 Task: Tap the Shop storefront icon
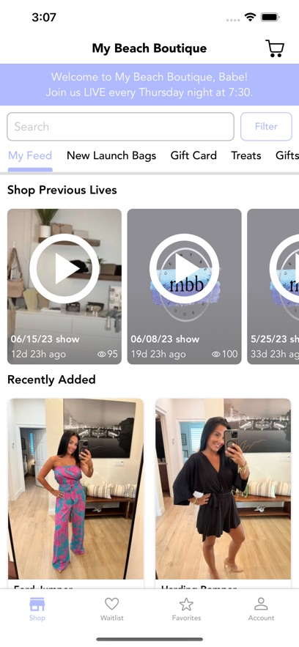(x=37, y=605)
